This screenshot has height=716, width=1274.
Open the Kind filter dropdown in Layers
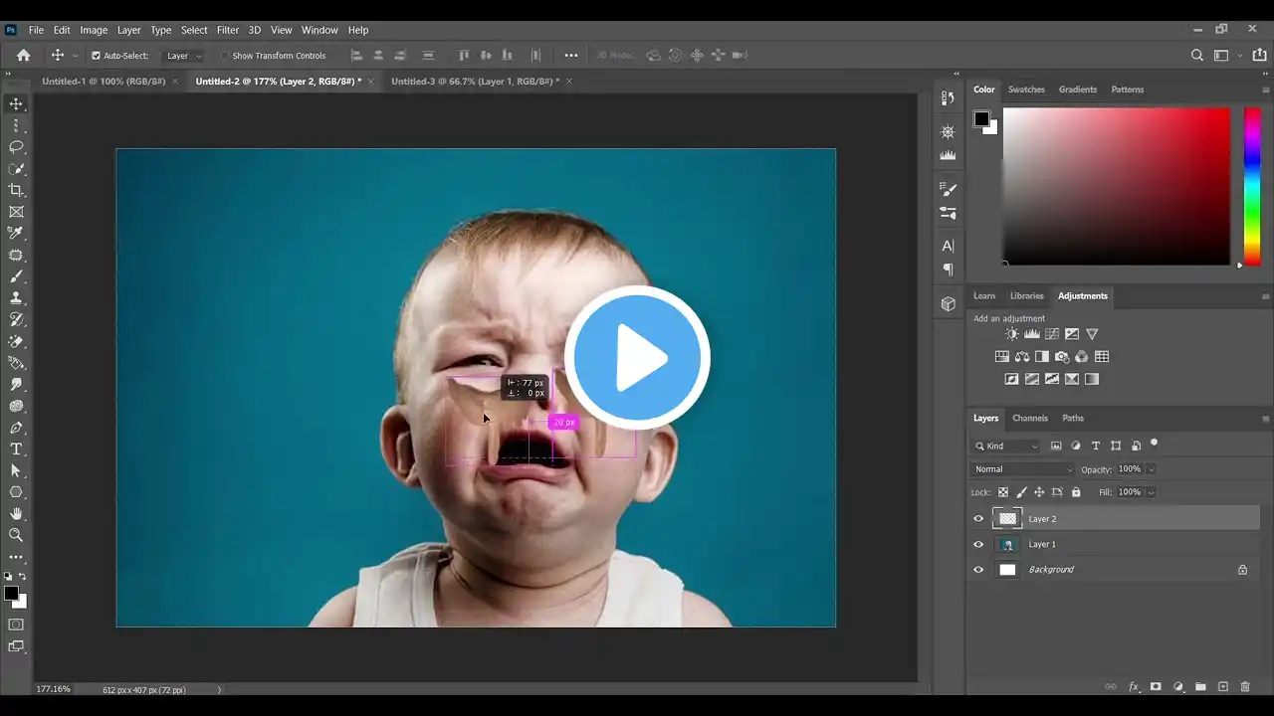pyautogui.click(x=1007, y=447)
